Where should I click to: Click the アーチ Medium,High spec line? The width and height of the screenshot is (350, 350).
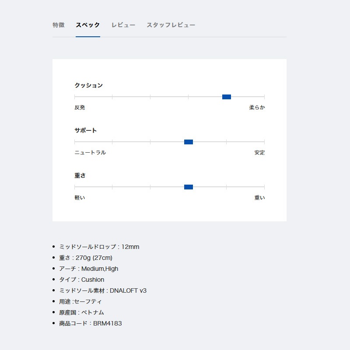(x=88, y=269)
